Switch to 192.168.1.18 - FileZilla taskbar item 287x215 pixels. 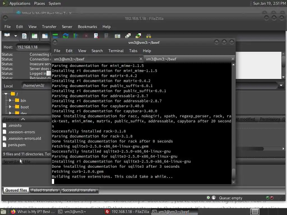click(128, 212)
